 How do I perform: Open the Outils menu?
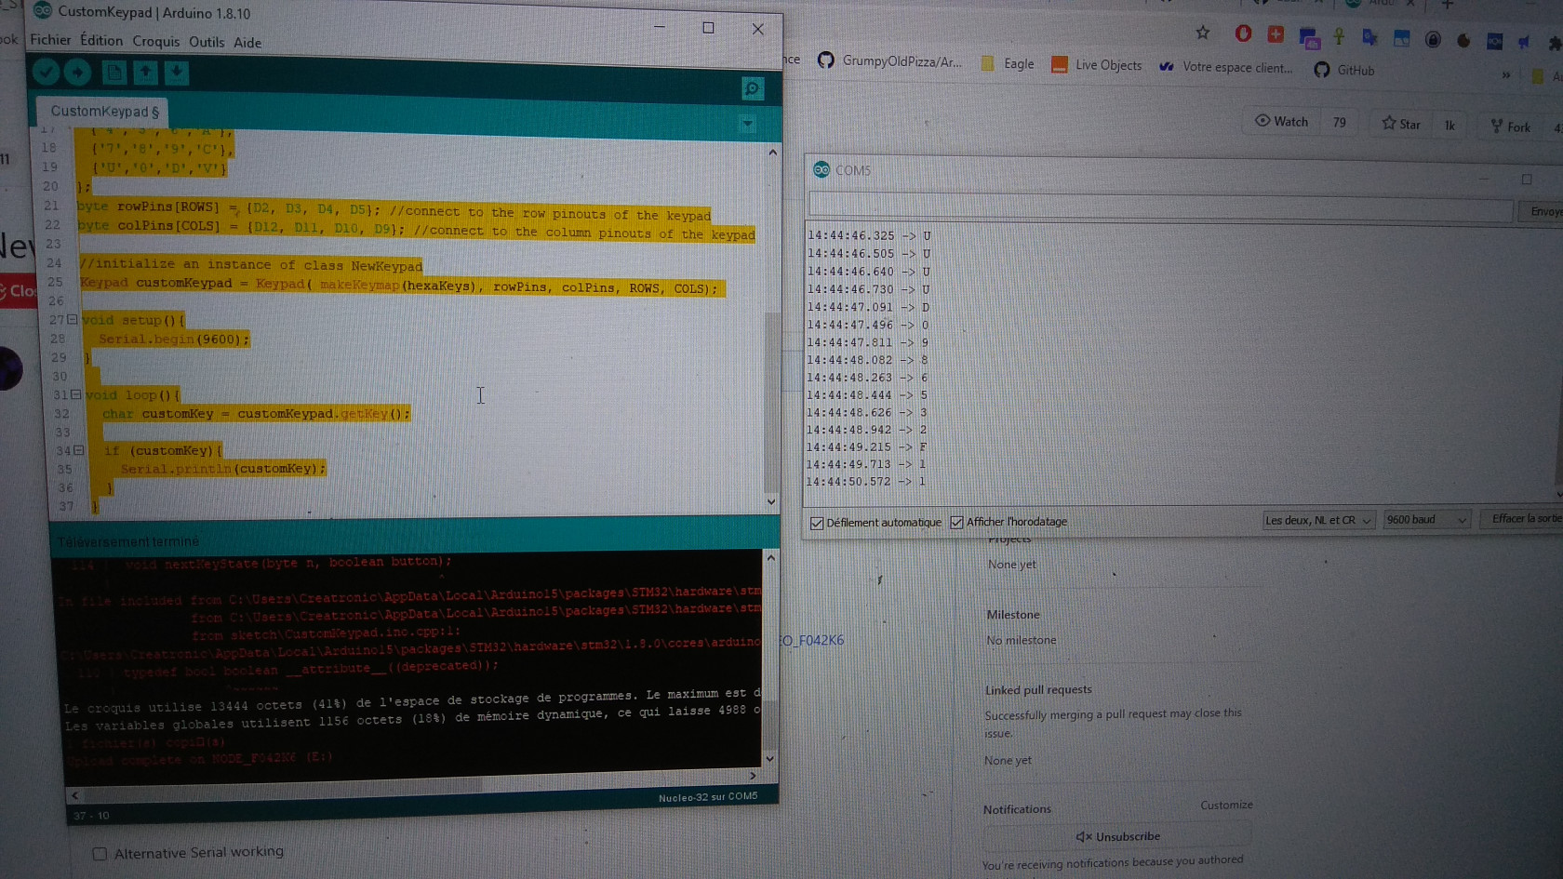click(207, 42)
